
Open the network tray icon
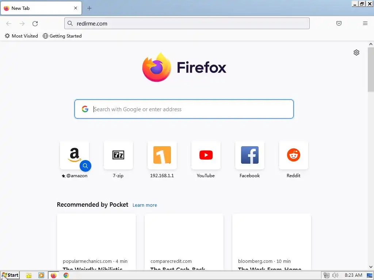click(x=326, y=276)
